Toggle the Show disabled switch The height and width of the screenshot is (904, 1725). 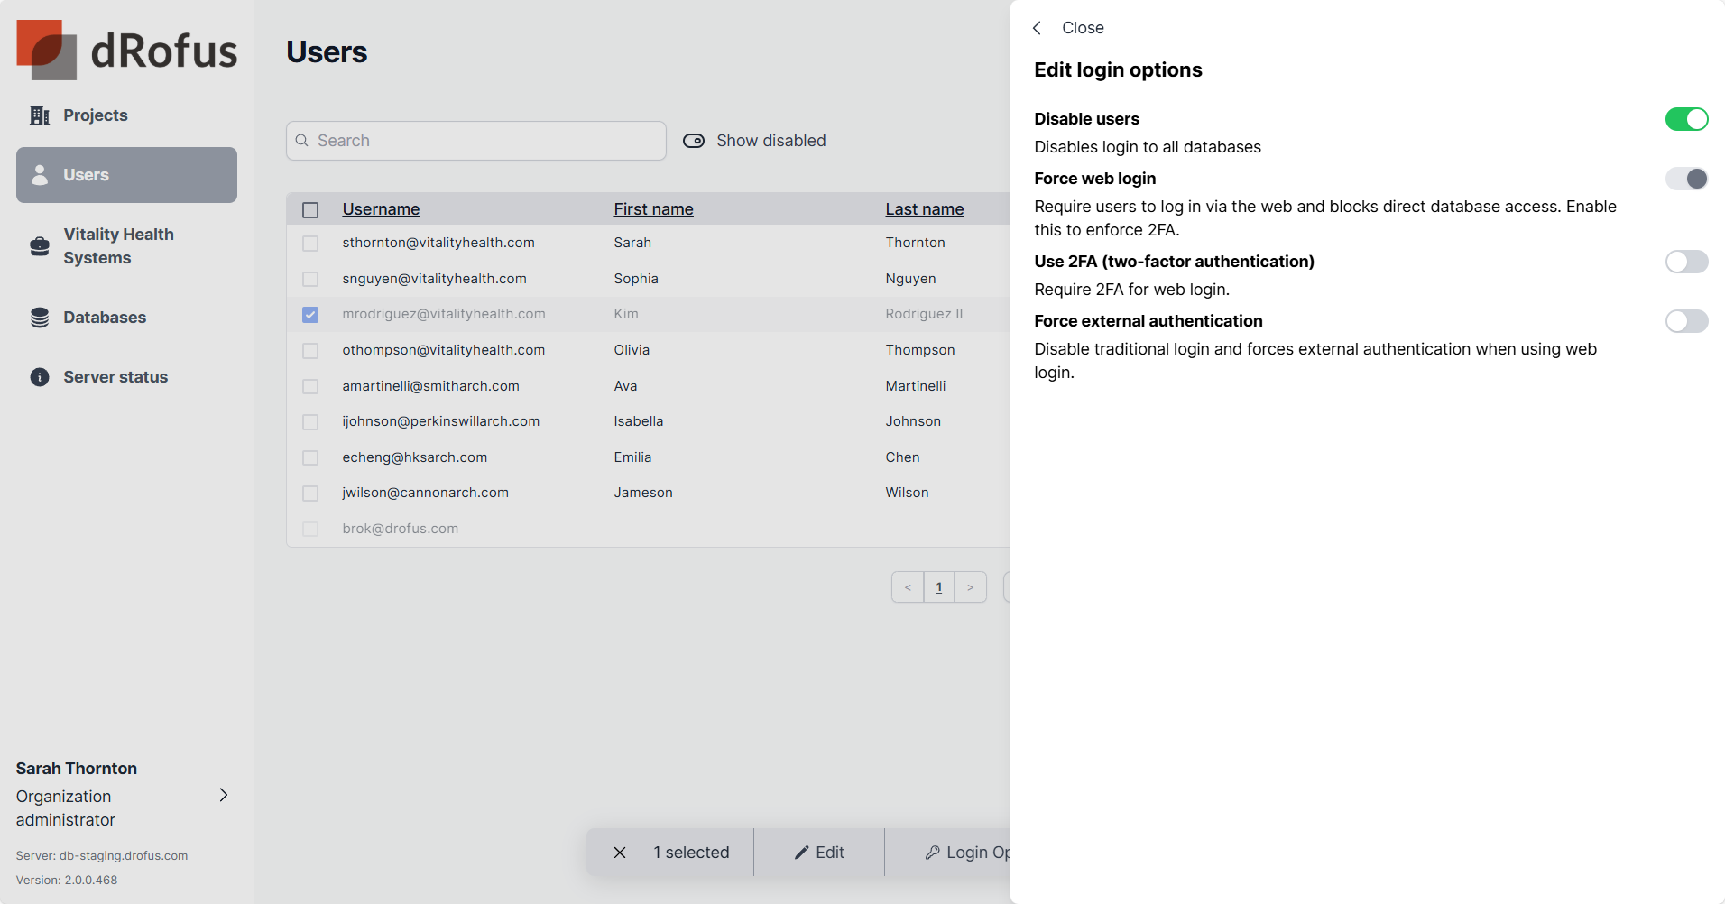(x=694, y=141)
